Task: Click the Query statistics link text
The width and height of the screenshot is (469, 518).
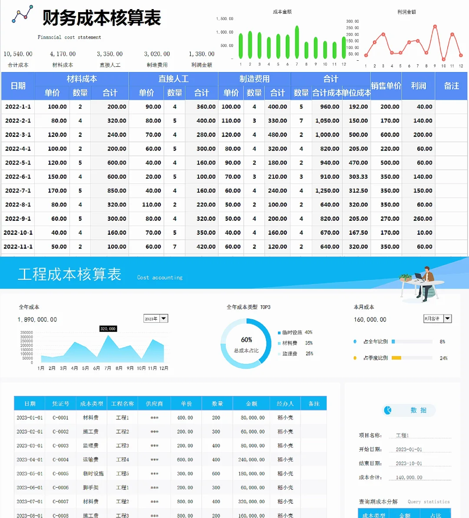Action: (429, 502)
